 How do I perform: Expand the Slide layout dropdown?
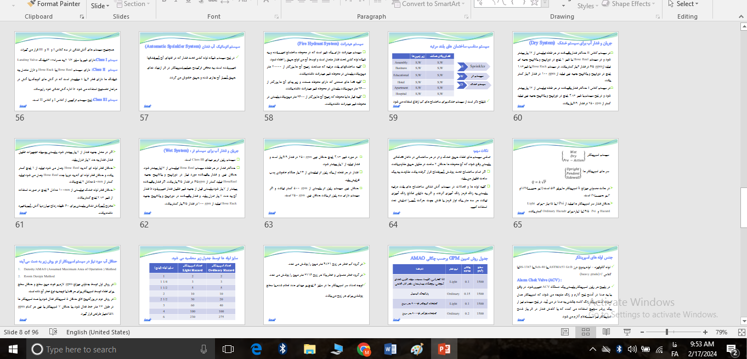[x=100, y=6]
